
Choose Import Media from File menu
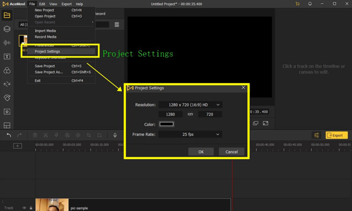coord(61,31)
